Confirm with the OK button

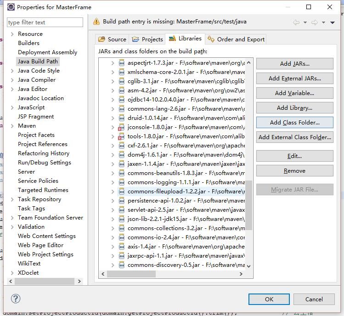pos(269,299)
